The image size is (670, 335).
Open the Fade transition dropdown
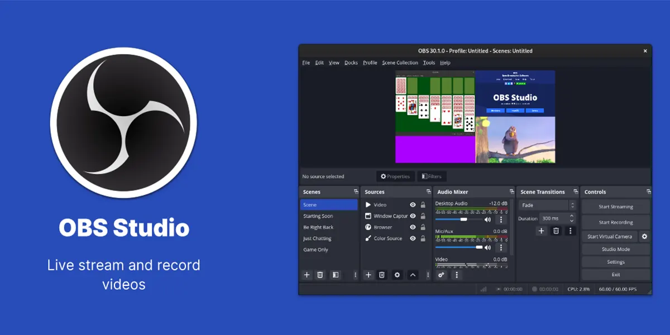tap(547, 205)
